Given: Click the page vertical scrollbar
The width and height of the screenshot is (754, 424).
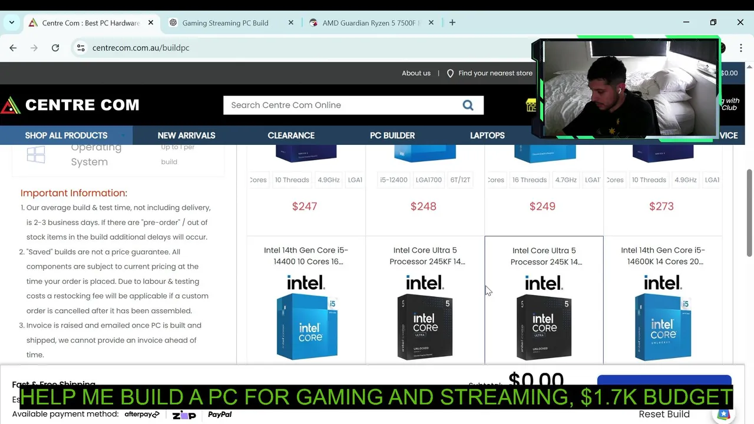Looking at the screenshot, I should (749, 212).
